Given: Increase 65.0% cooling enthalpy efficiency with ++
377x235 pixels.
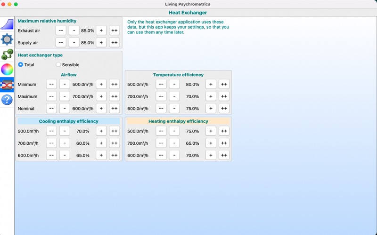Looking at the screenshot, I should tap(115, 155).
